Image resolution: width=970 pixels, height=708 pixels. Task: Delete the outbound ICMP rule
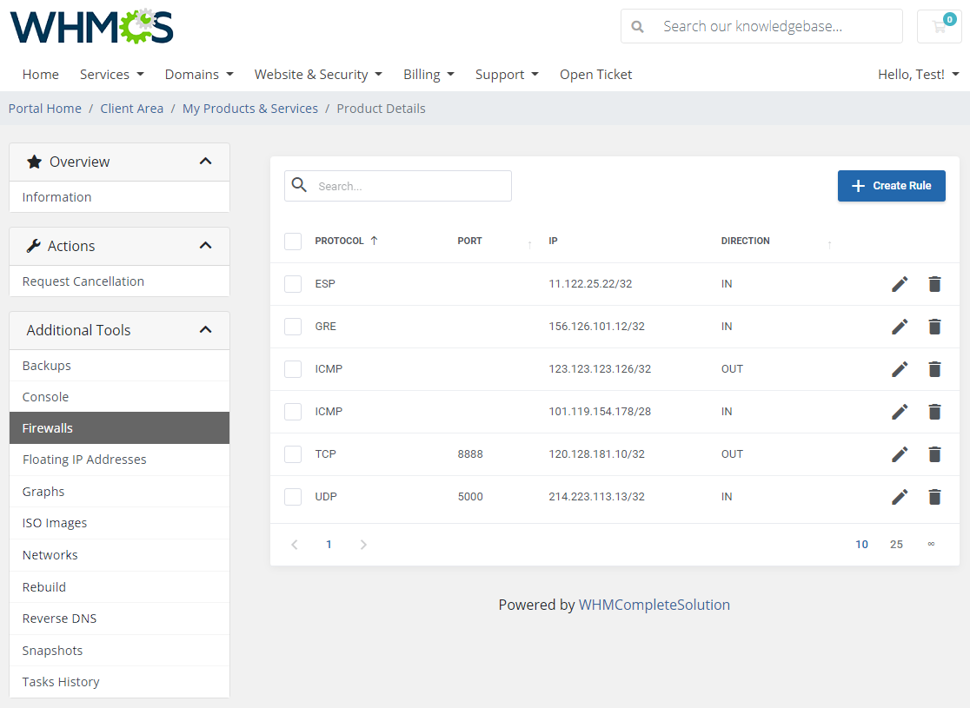click(x=934, y=369)
